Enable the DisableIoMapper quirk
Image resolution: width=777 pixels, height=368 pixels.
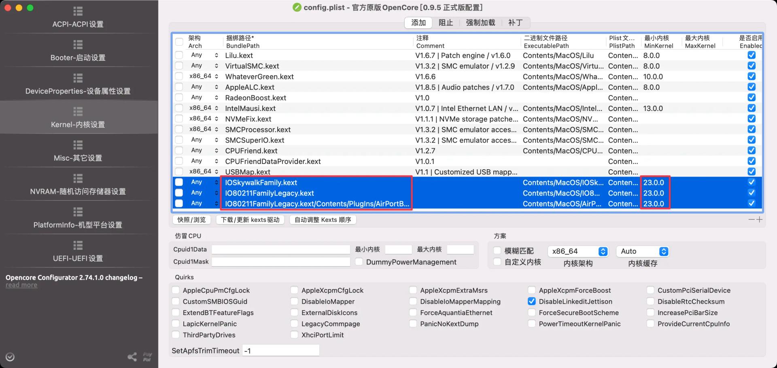[294, 301]
